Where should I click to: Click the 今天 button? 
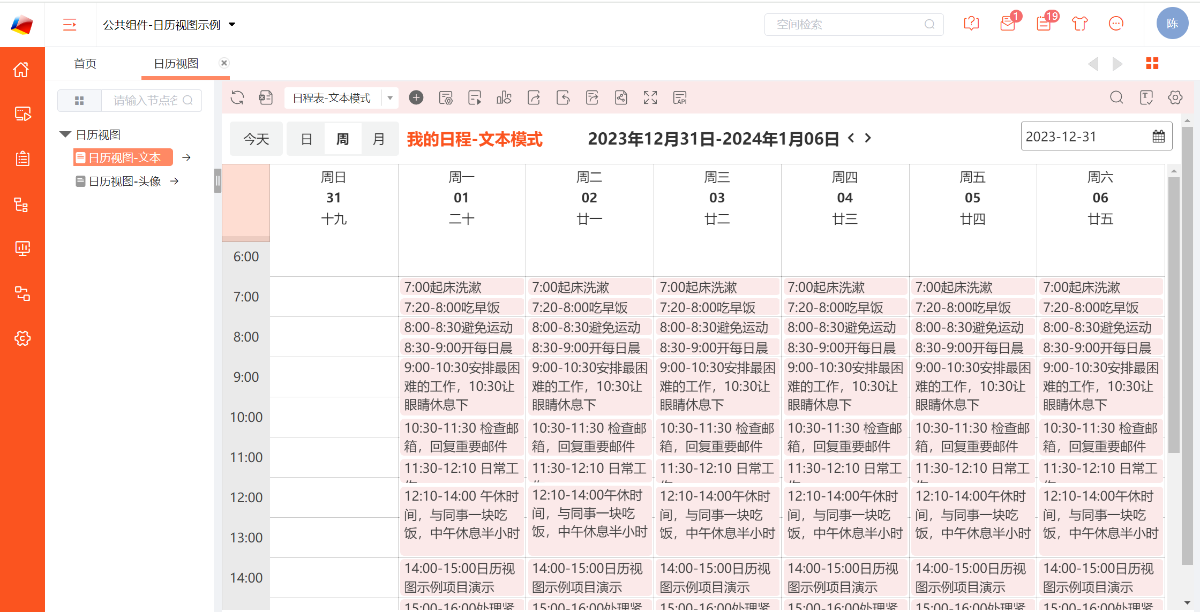(x=256, y=139)
